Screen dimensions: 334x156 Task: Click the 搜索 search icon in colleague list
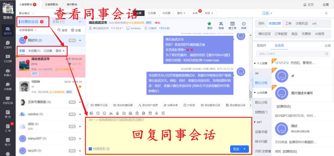[x=62, y=30]
